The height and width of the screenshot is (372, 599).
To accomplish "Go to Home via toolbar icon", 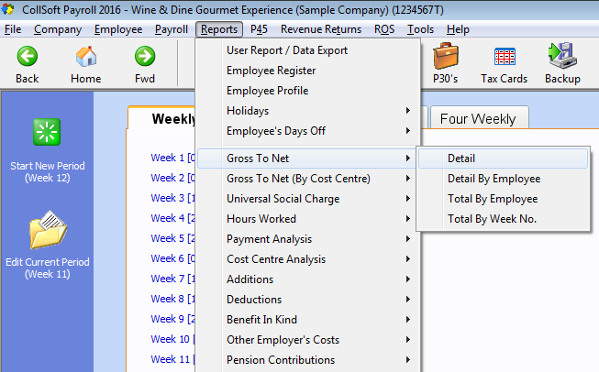I will pos(86,58).
